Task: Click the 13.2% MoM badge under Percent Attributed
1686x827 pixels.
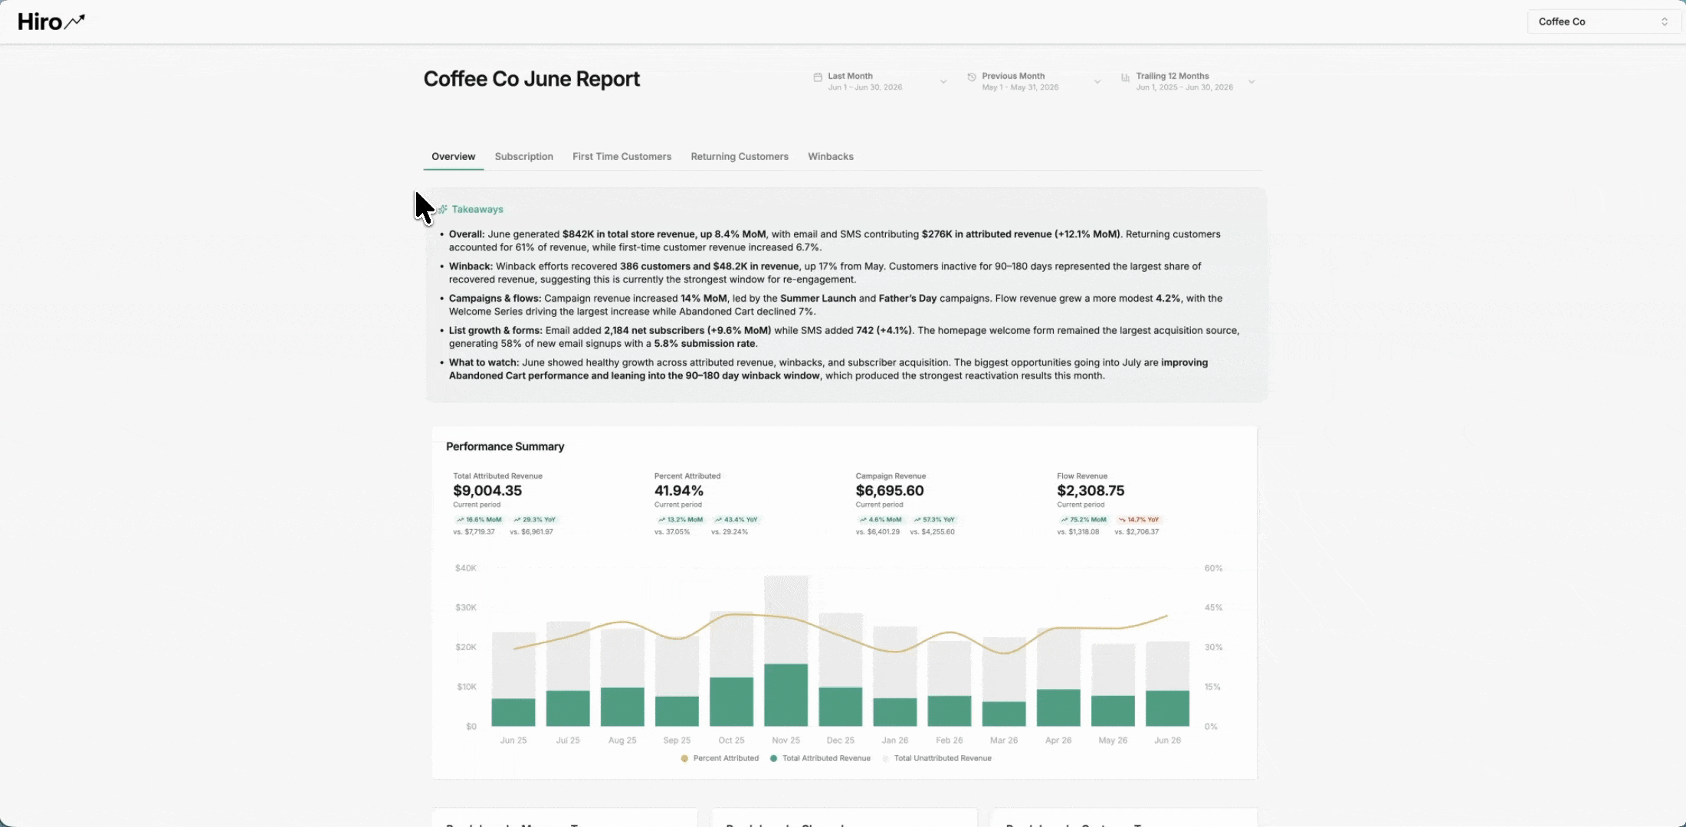Action: point(680,519)
